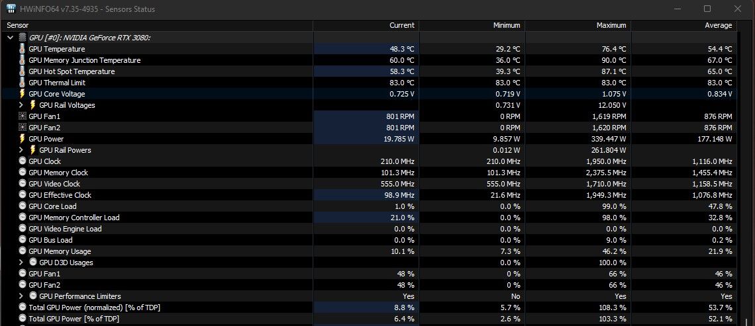The height and width of the screenshot is (326, 755).
Task: Click the Maximum column header
Action: tap(578, 25)
